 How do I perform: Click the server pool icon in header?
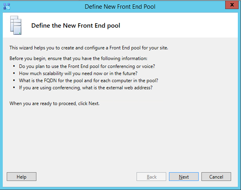click(x=16, y=26)
